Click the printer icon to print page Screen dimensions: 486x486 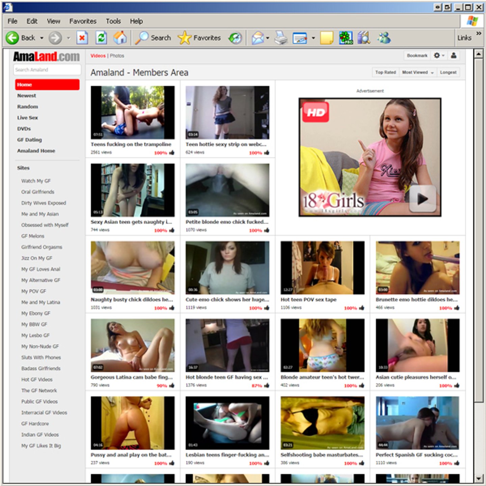(x=280, y=38)
